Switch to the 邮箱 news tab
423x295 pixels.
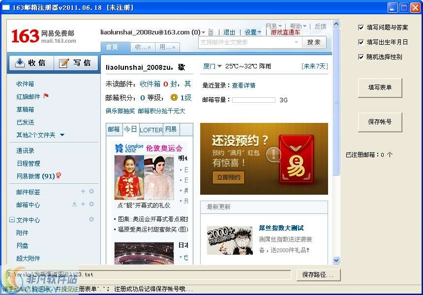[x=114, y=129]
